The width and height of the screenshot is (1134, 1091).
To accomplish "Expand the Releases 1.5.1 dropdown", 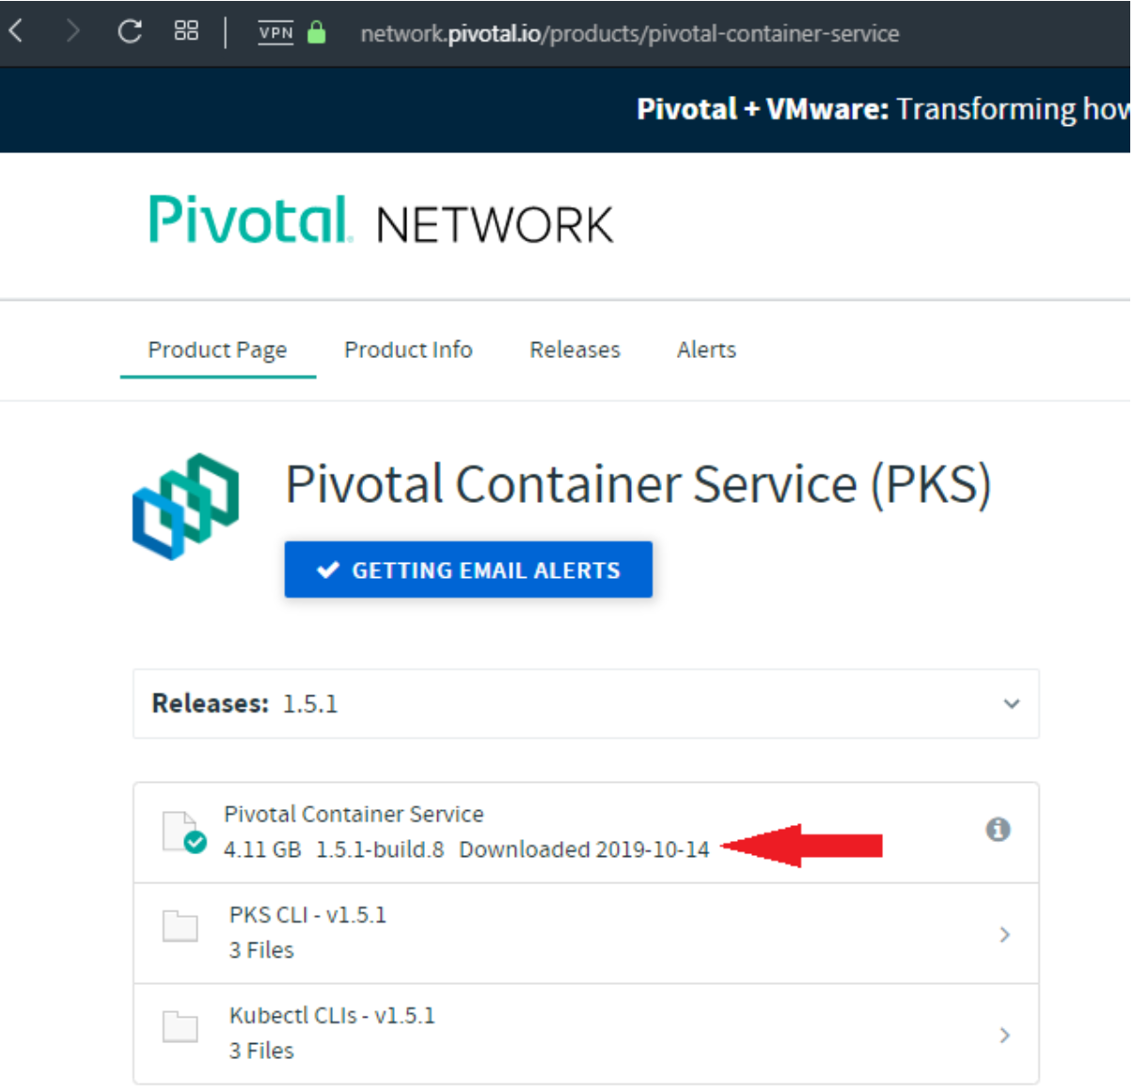I will click(x=586, y=704).
